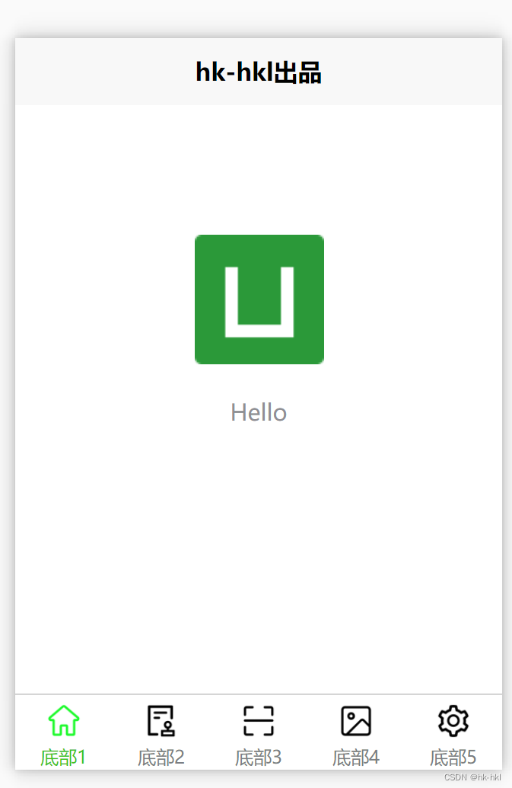Screen dimensions: 512x788
Task: Click gray header bar right of title
Action: pyautogui.click(x=412, y=72)
